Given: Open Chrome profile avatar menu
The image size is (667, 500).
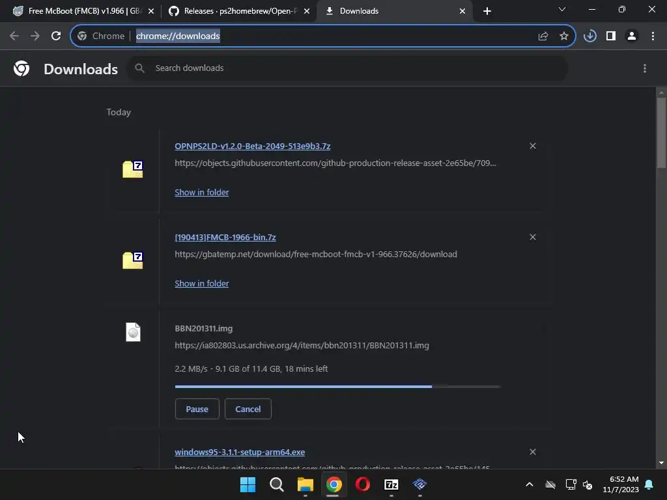Looking at the screenshot, I should [632, 36].
